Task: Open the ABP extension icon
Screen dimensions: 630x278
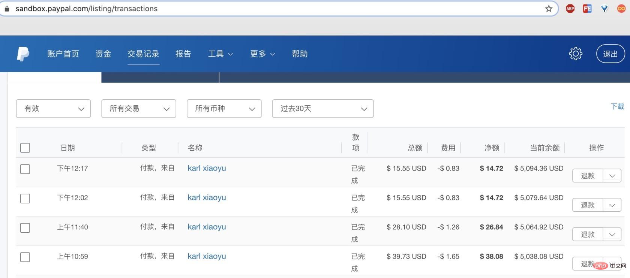Action: pyautogui.click(x=570, y=9)
